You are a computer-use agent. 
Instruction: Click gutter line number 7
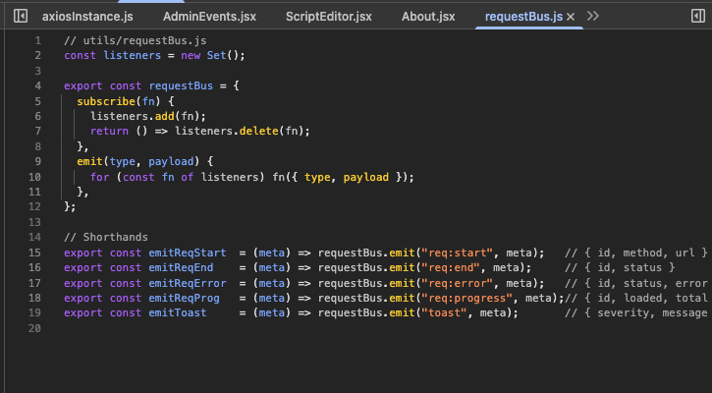pyautogui.click(x=37, y=132)
